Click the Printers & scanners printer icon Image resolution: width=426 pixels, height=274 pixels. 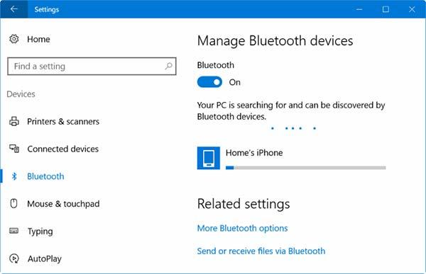(14, 121)
